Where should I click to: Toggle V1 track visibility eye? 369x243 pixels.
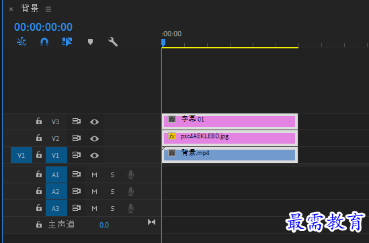(x=94, y=155)
